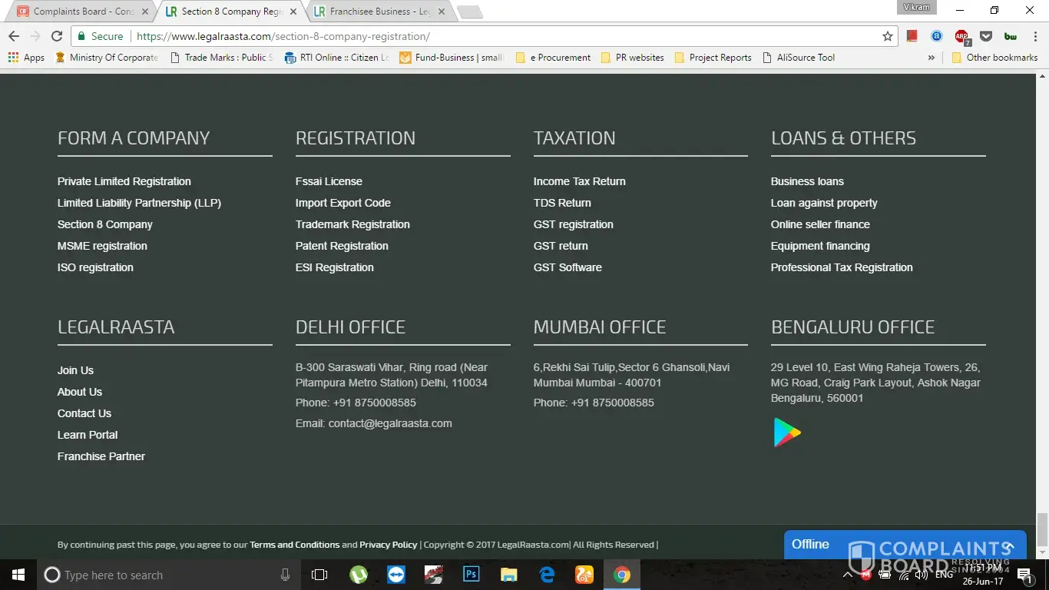Open the Adblock Plus extension

961,36
